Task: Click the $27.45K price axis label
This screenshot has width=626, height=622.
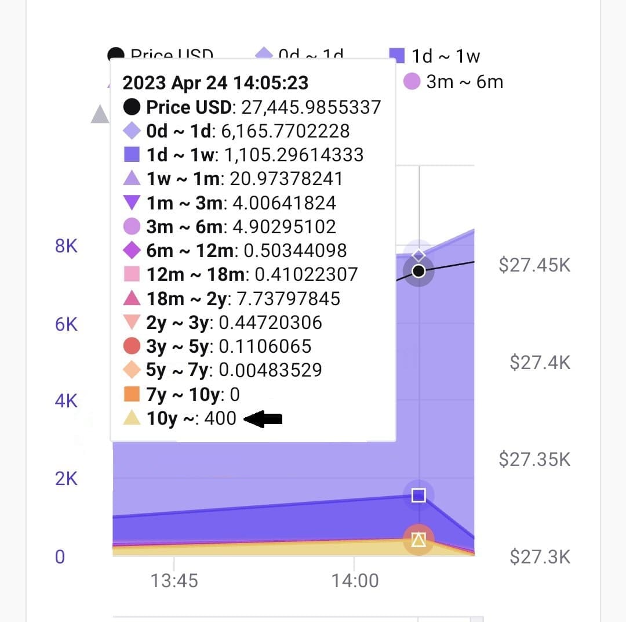Action: coord(534,265)
